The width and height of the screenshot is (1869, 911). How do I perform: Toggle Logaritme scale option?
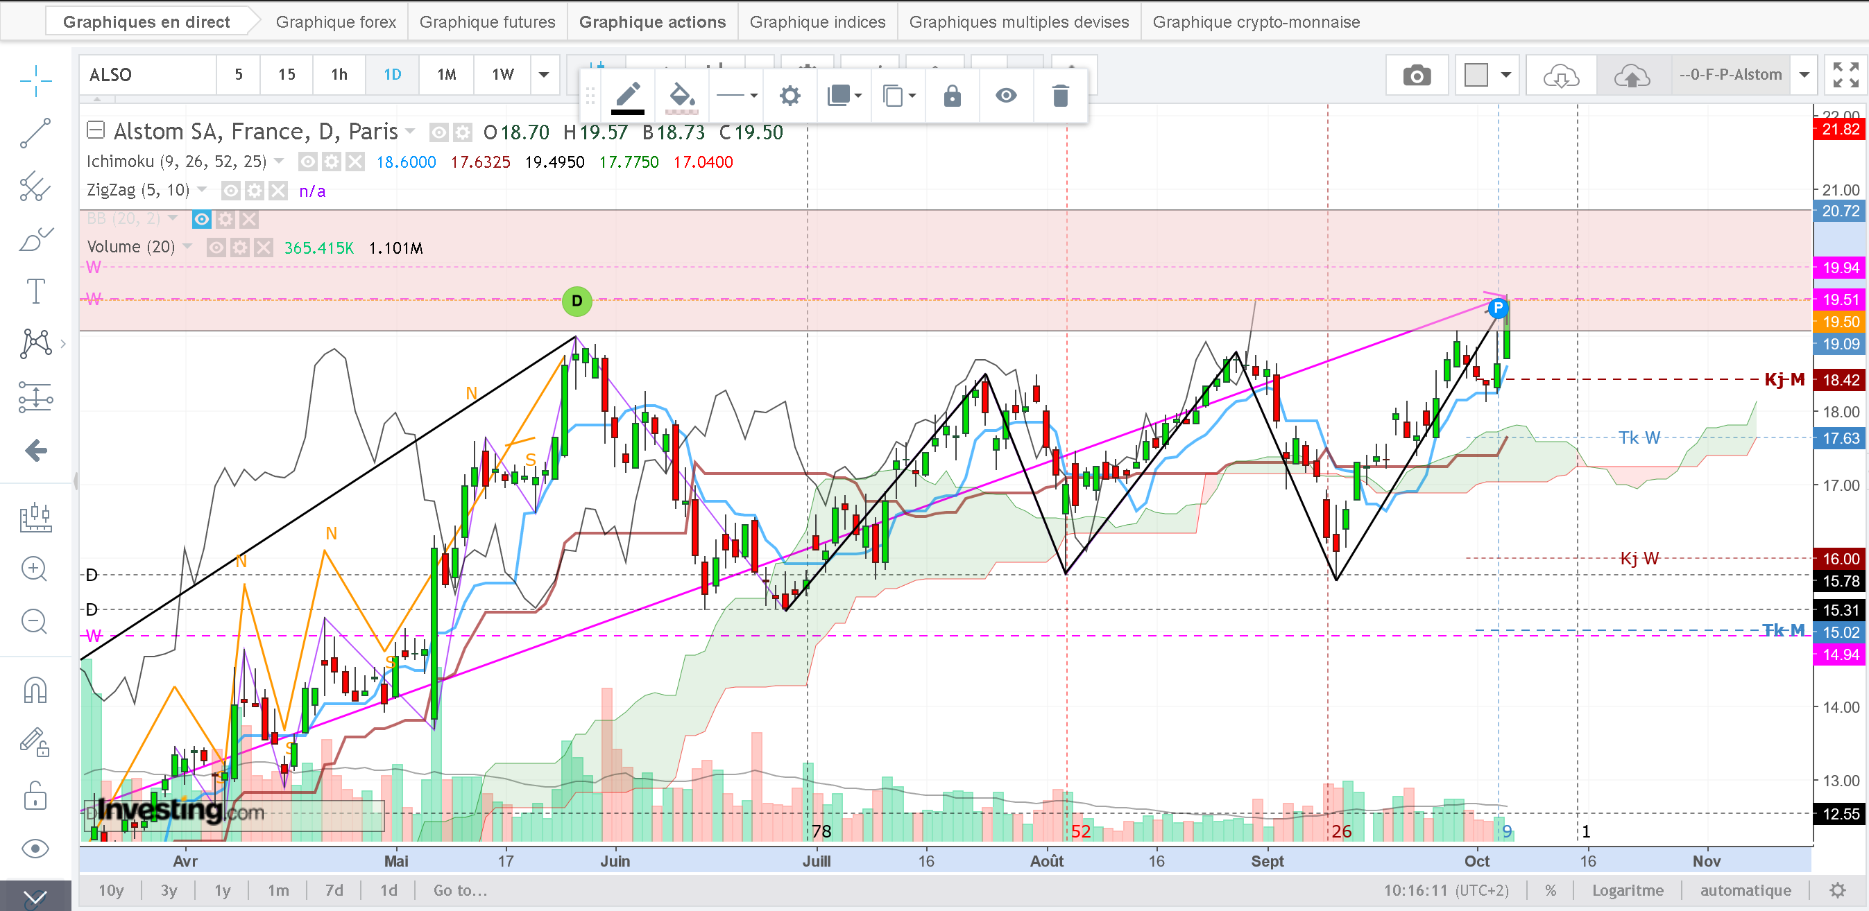(1628, 890)
